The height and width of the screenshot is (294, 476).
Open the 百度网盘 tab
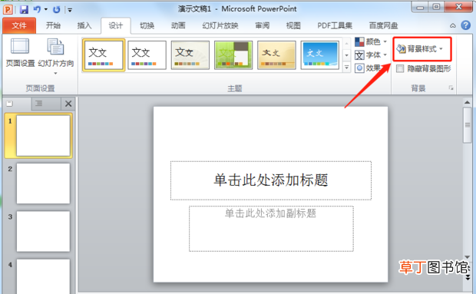tap(383, 26)
